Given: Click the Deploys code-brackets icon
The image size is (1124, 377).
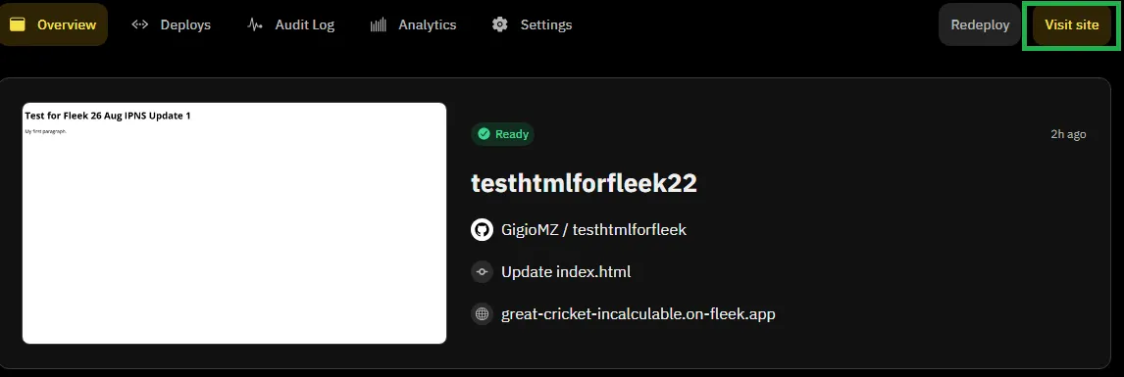Looking at the screenshot, I should point(140,24).
